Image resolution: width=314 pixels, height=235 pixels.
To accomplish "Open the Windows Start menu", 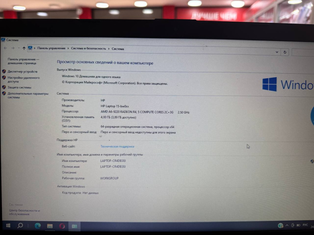I will 8,226.
